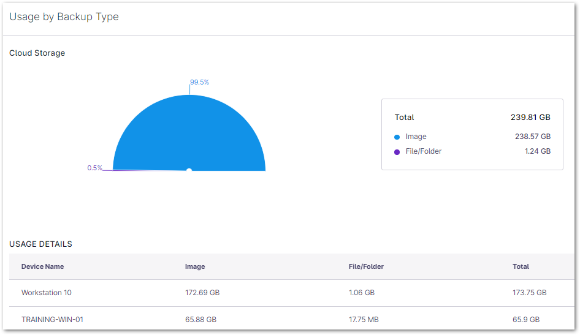
Task: Click the 99.5% chart label
Action: click(x=199, y=82)
